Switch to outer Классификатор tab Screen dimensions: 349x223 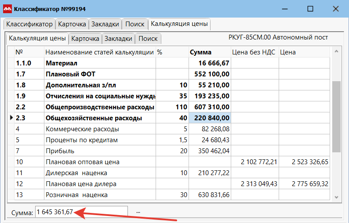(x=29, y=24)
